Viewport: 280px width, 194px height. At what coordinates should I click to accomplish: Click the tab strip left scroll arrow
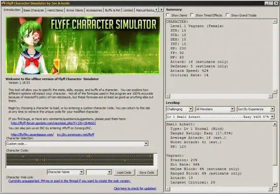[x=157, y=10]
